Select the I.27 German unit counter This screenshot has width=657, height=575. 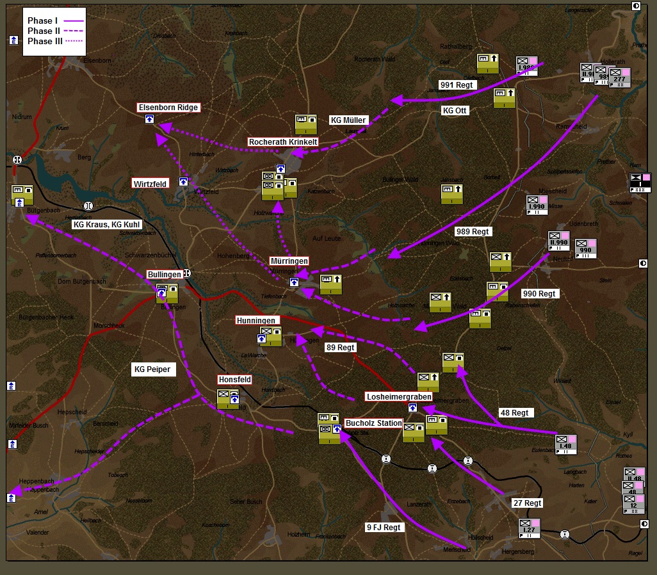click(529, 528)
